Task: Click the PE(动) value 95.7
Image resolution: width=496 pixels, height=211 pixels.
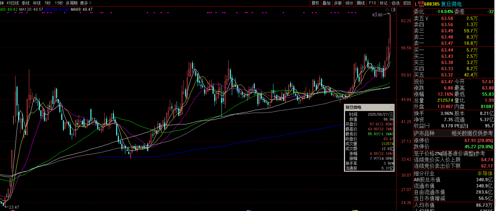Action: [489, 126]
